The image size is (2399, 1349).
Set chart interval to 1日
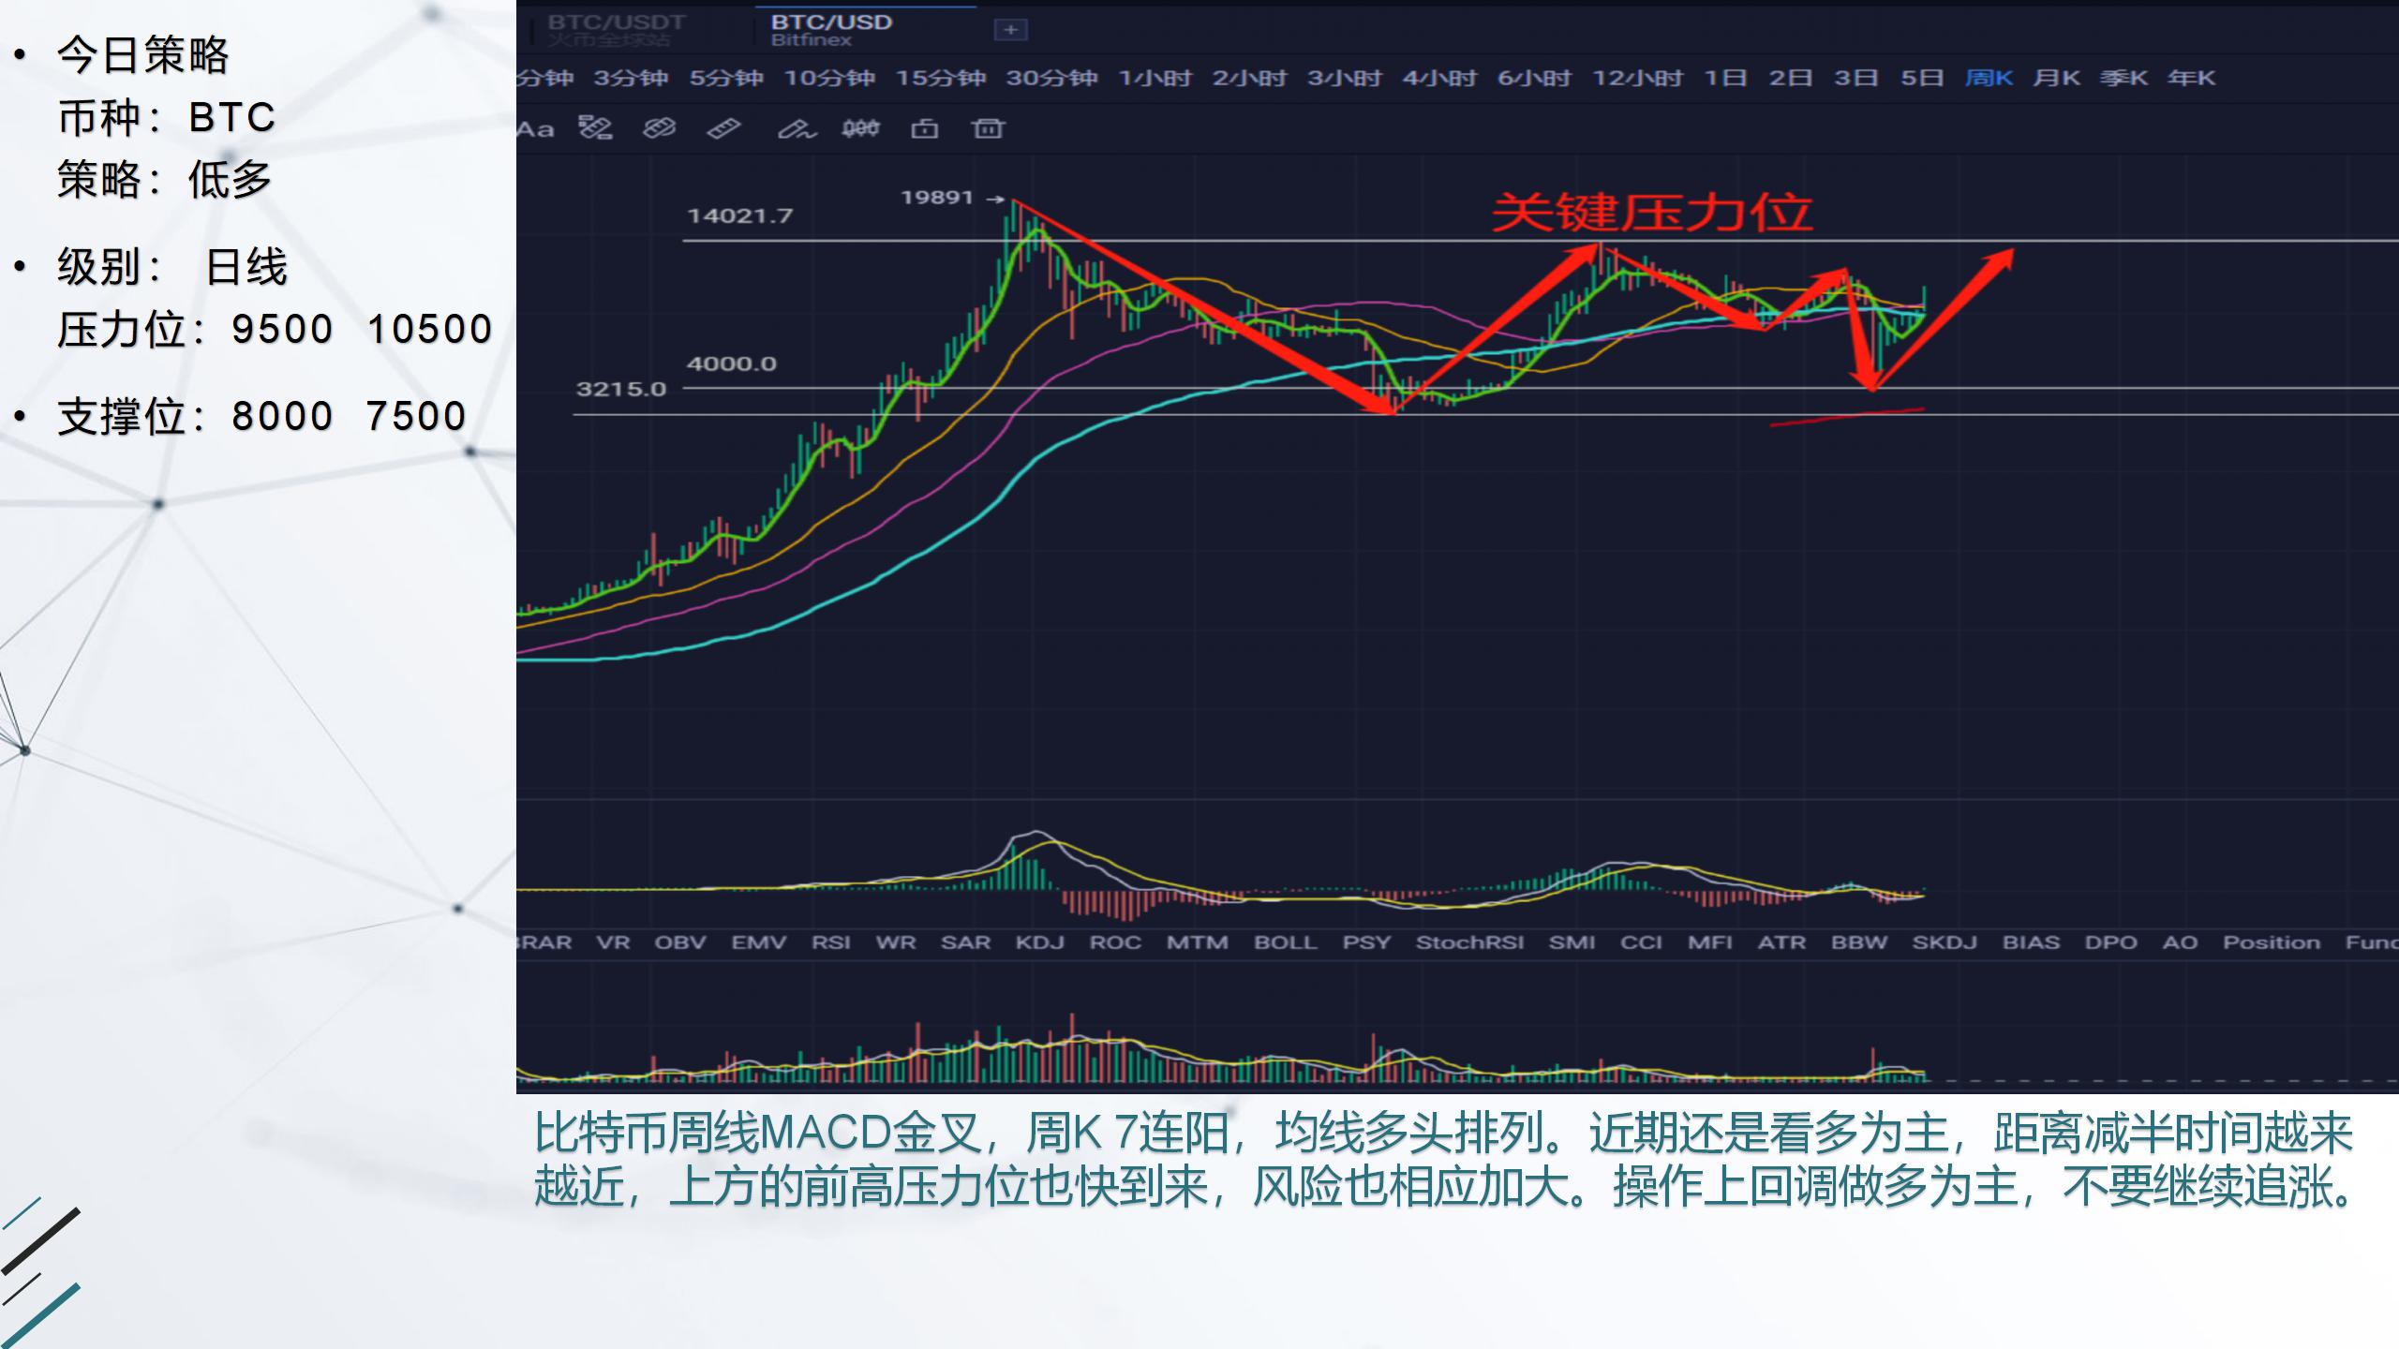1725,78
